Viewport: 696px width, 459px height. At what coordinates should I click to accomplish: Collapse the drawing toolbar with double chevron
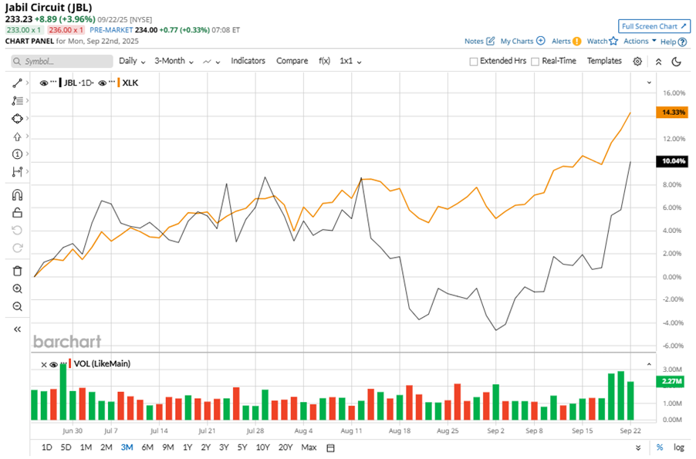click(x=17, y=329)
